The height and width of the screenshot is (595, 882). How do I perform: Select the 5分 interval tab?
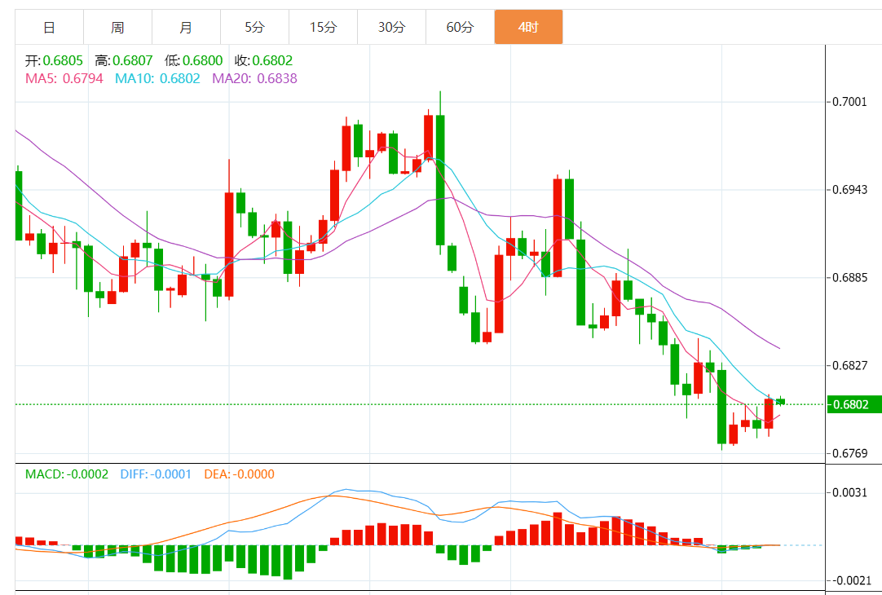point(255,27)
